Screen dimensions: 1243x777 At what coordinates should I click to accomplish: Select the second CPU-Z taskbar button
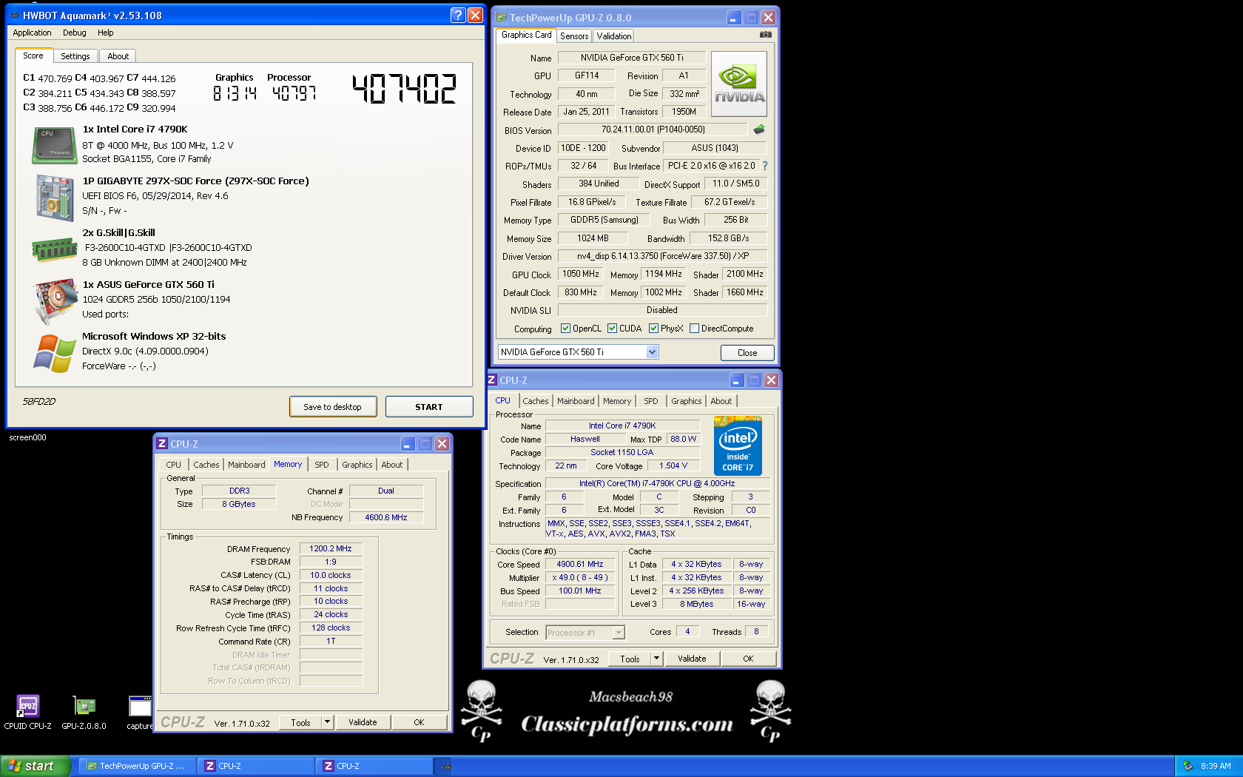click(374, 766)
